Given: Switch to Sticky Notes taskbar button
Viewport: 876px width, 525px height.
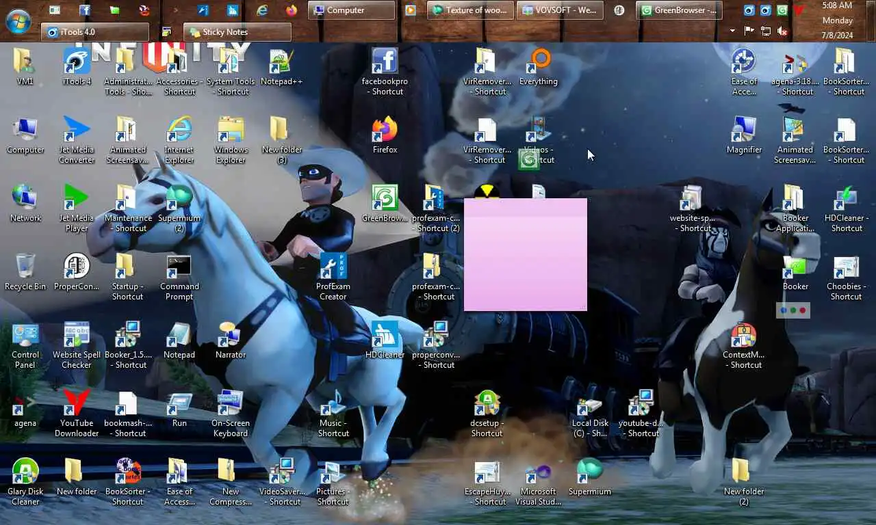Looking at the screenshot, I should click(x=237, y=32).
